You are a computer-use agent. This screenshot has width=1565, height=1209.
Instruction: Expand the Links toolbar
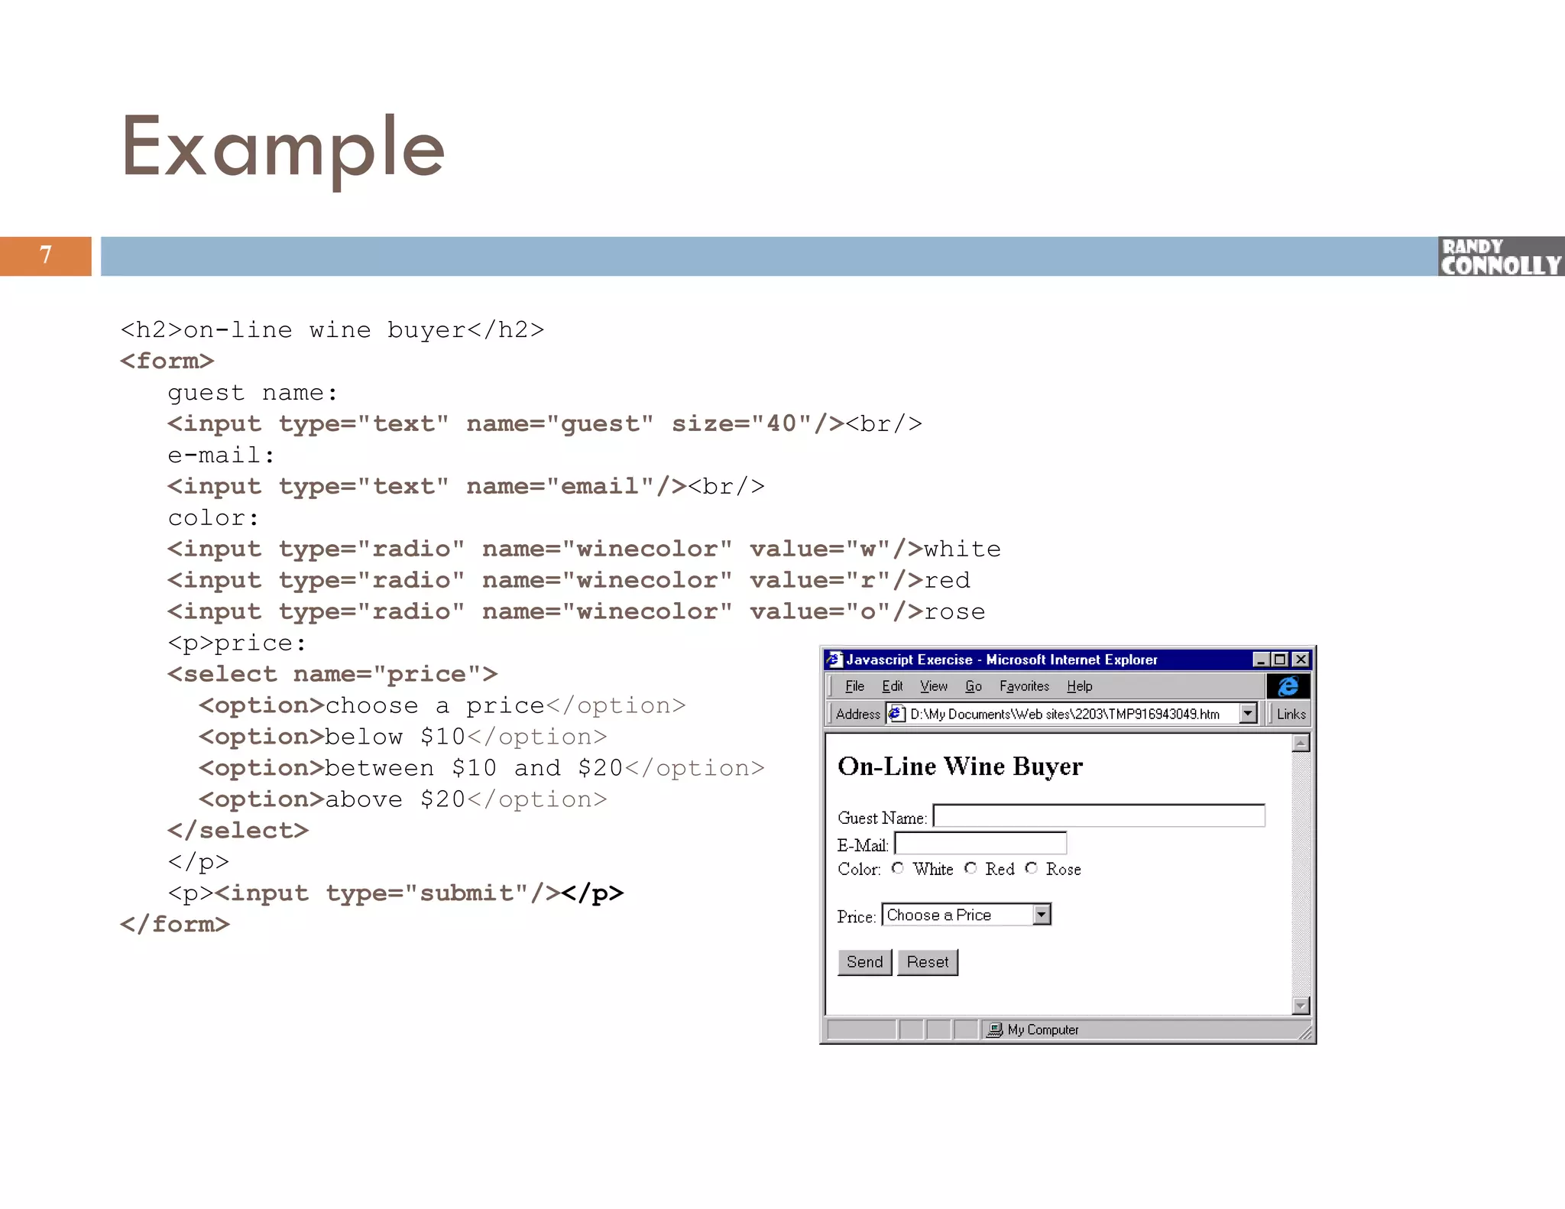[1291, 714]
